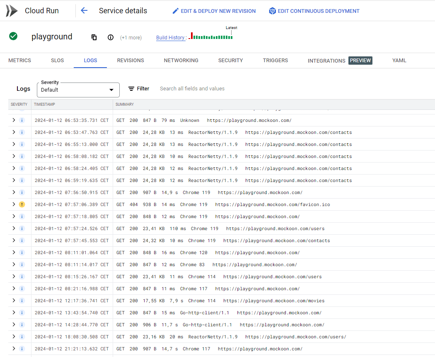The height and width of the screenshot is (357, 435).
Task: Click the green checkmark status icon
Action: [13, 36]
